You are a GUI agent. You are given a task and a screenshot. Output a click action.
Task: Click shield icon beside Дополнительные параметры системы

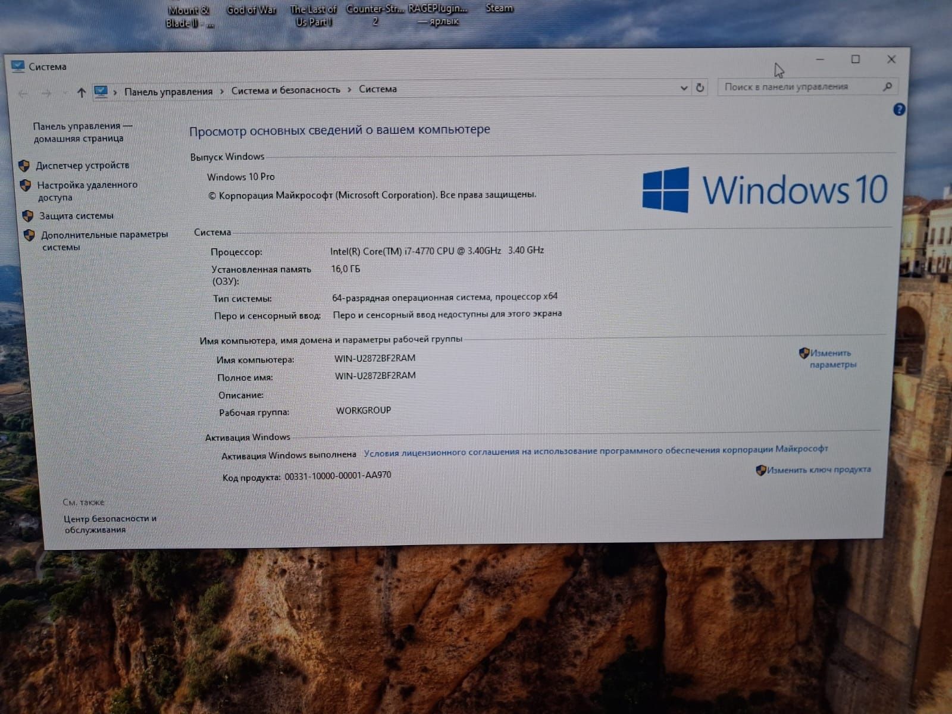(x=29, y=235)
